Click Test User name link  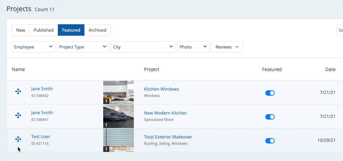coord(41,137)
